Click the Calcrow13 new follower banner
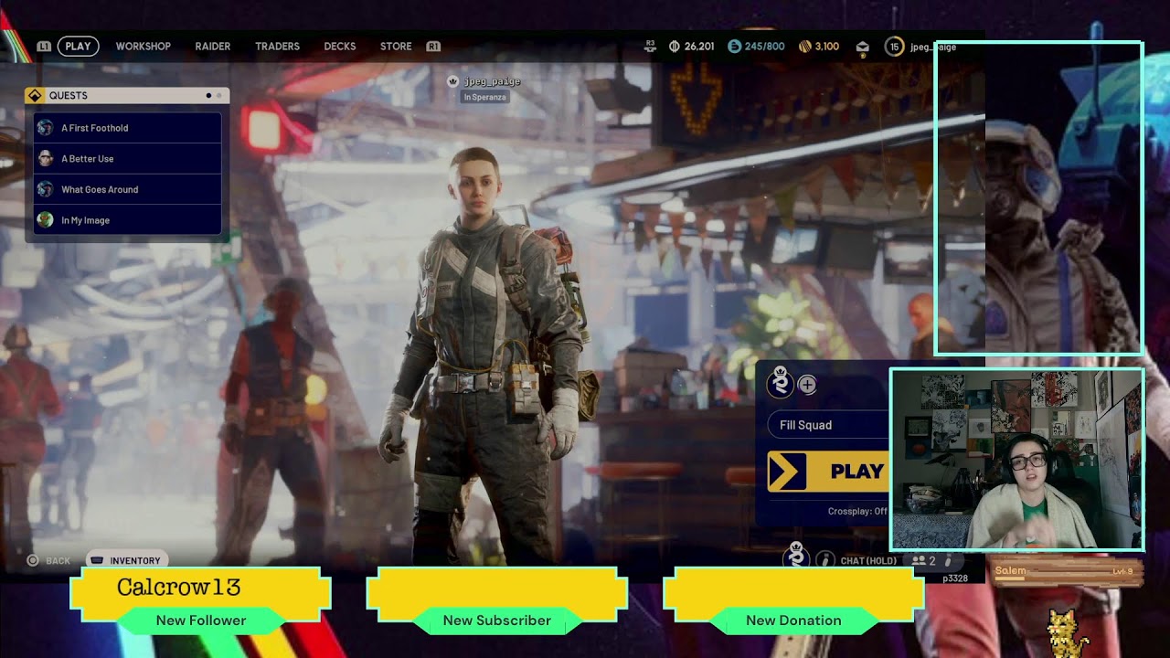Viewport: 1170px width, 658px height. point(201,599)
